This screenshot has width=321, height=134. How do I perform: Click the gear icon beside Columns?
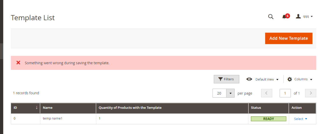click(x=289, y=79)
